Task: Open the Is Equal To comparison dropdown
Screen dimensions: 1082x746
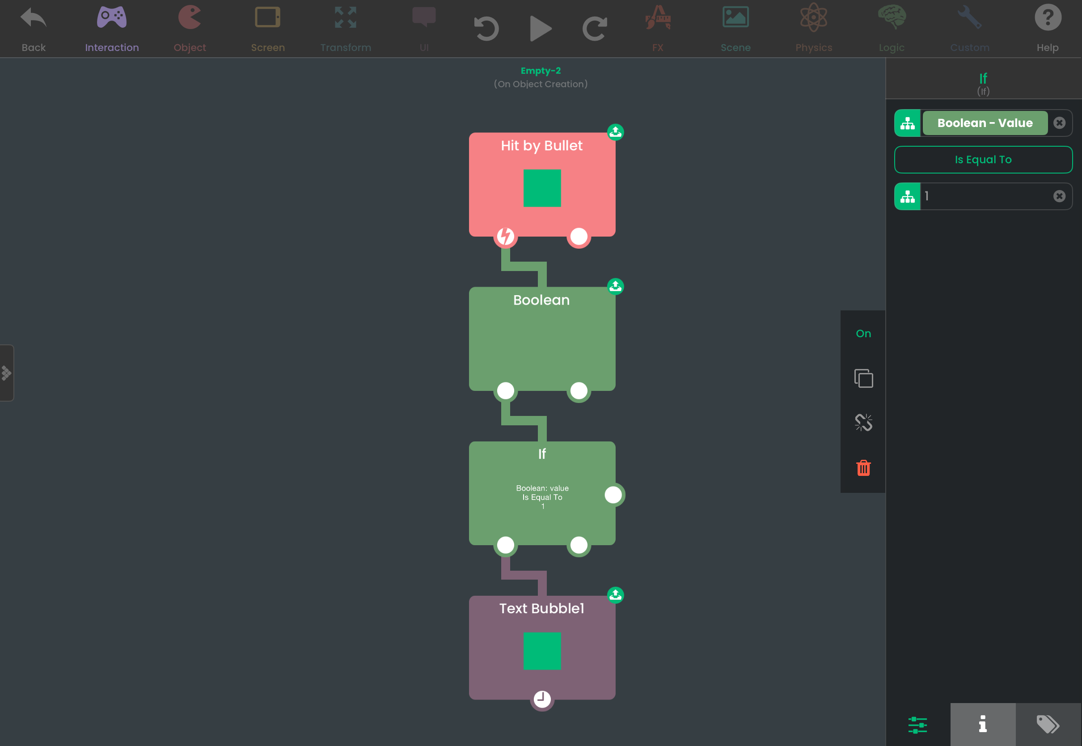Action: [x=983, y=160]
